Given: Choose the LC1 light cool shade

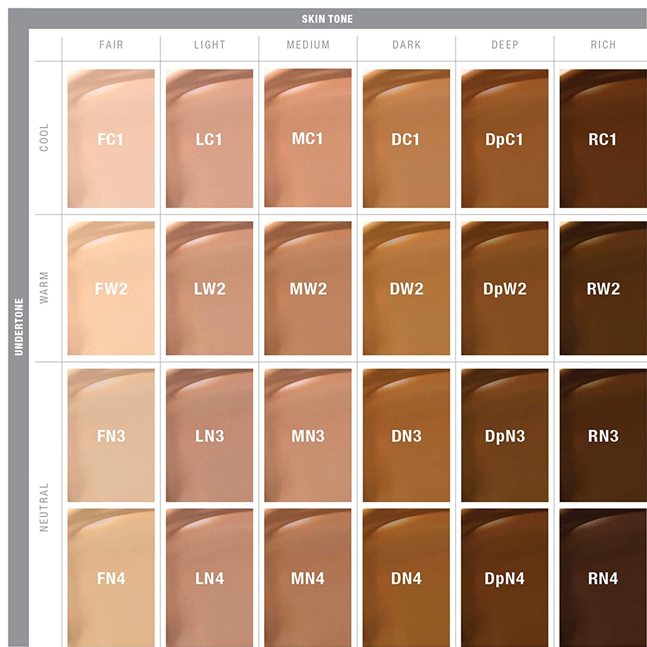Looking at the screenshot, I should [209, 139].
